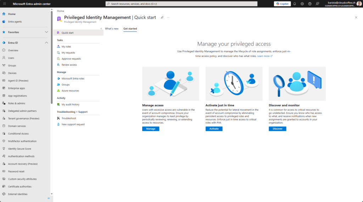Click the My audit history icon
The height and width of the screenshot is (202, 363).
(58, 104)
